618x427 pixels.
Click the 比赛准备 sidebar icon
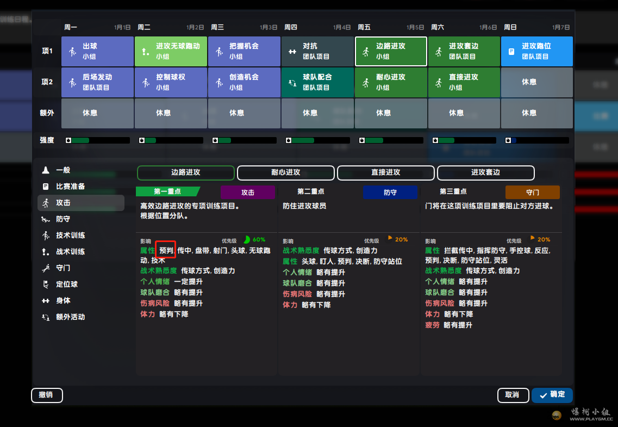coord(46,186)
